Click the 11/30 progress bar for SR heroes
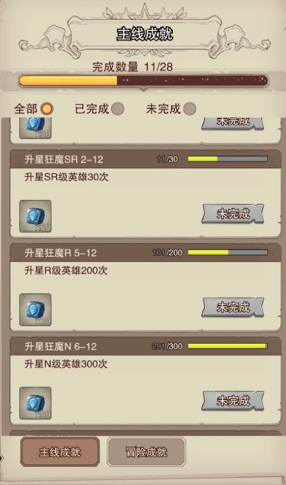This screenshot has width=286, height=485. (x=228, y=159)
